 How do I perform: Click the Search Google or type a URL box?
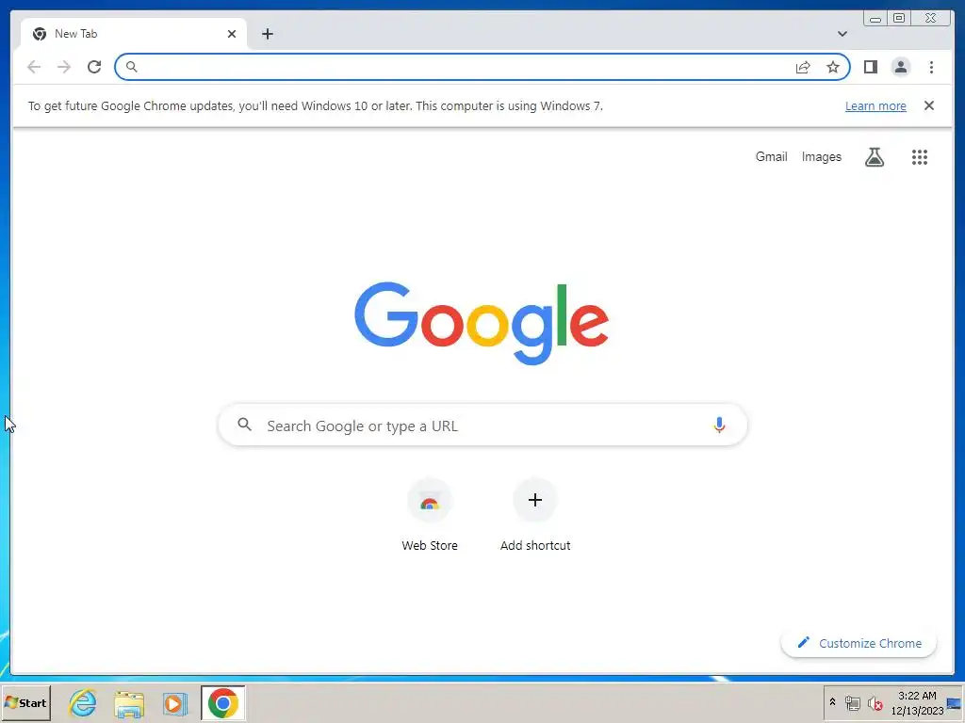[482, 425]
